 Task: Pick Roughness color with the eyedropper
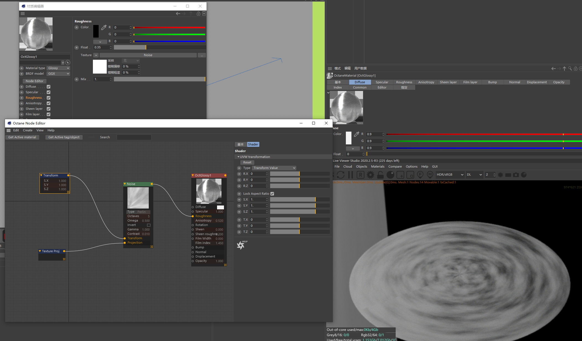(x=104, y=27)
